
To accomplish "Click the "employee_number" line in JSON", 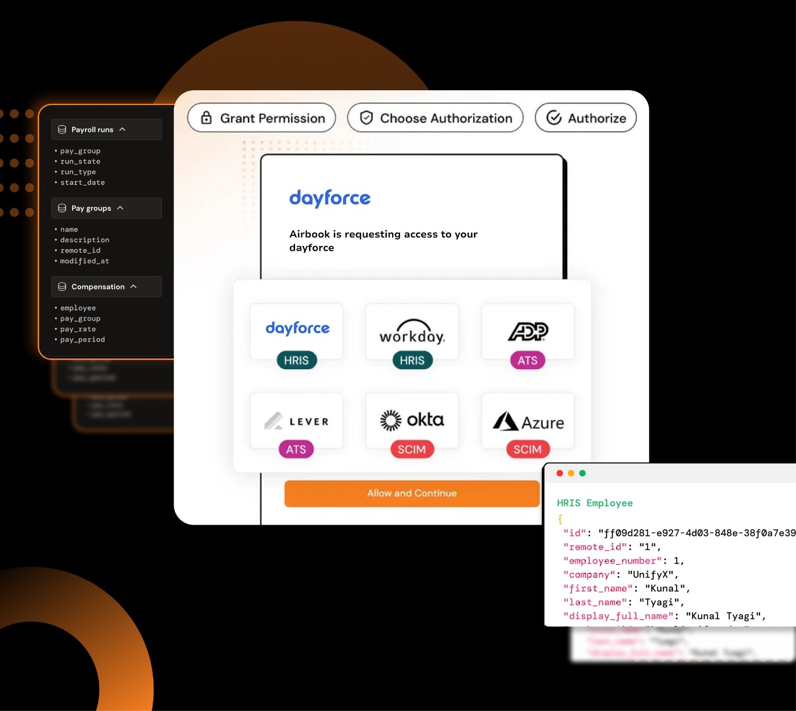I will pos(624,561).
